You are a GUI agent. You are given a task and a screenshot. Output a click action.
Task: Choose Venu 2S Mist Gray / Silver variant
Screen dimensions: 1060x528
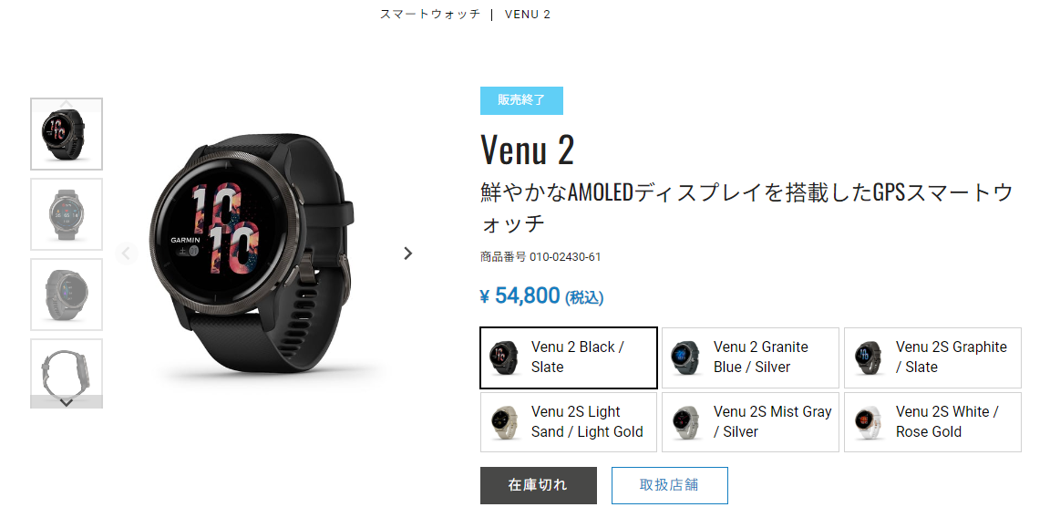click(x=750, y=422)
